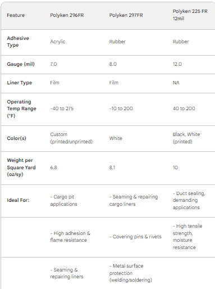Click the Weight per Square Yard label
The height and width of the screenshot is (289, 215).
[21, 168]
